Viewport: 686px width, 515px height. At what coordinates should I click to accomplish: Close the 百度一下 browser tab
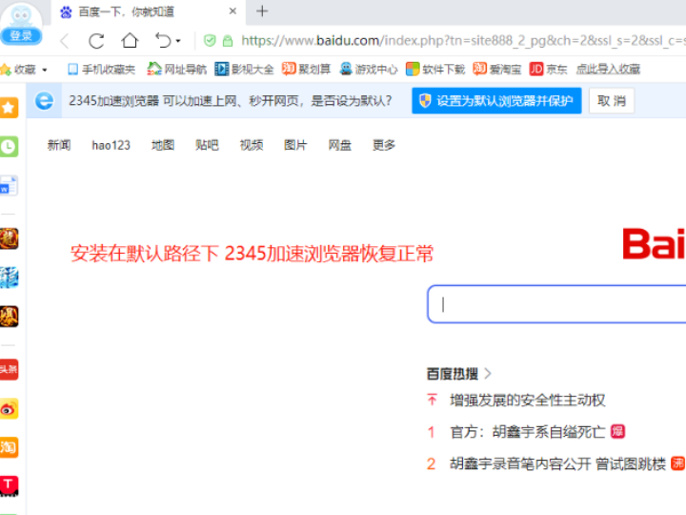(232, 11)
